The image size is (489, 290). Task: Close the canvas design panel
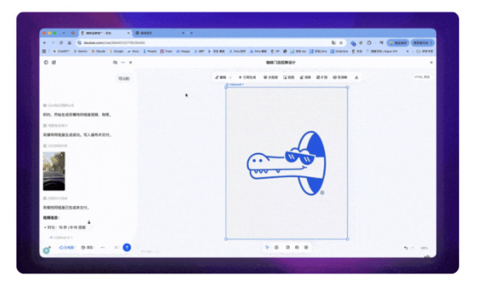point(431,62)
